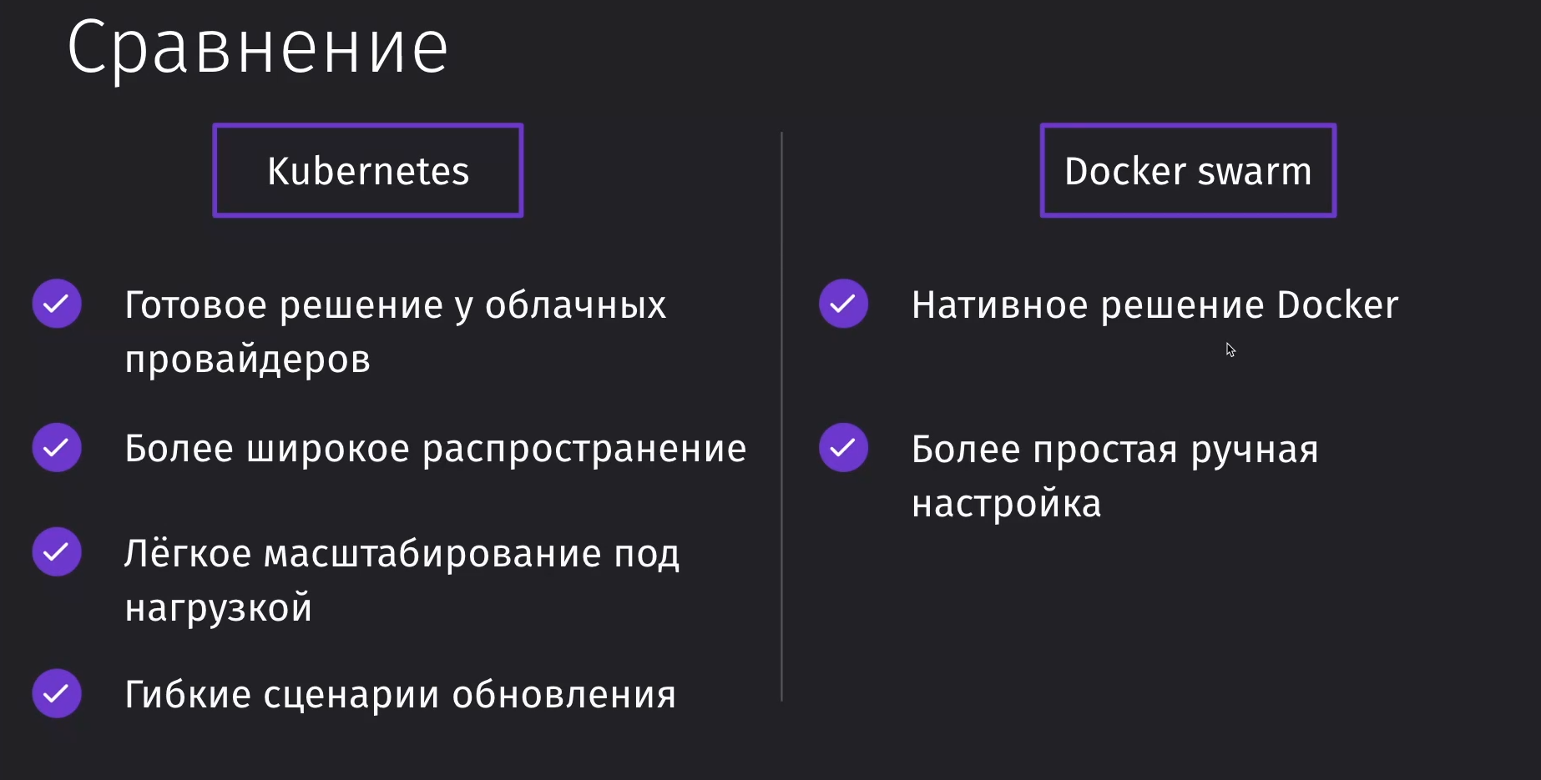Click the checkmark beside Готовое решение у облачных провайдеров
The width and height of the screenshot is (1541, 780).
tap(57, 303)
